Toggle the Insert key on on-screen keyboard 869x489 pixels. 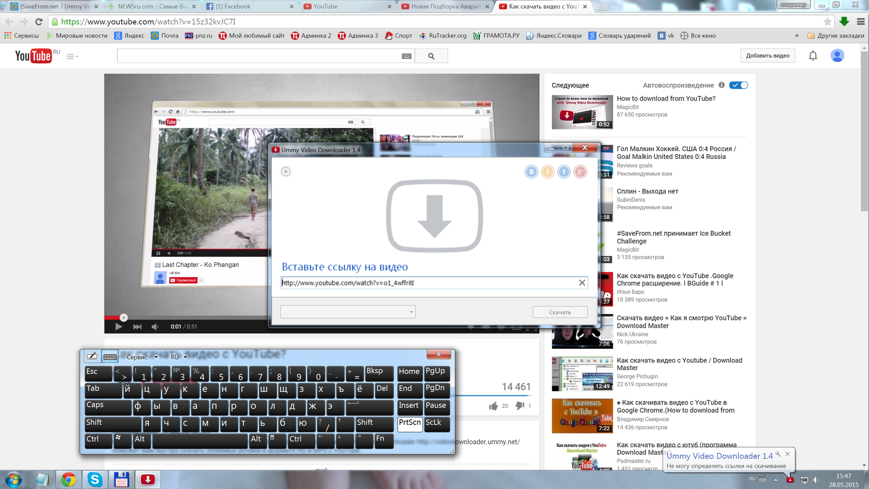pyautogui.click(x=410, y=407)
